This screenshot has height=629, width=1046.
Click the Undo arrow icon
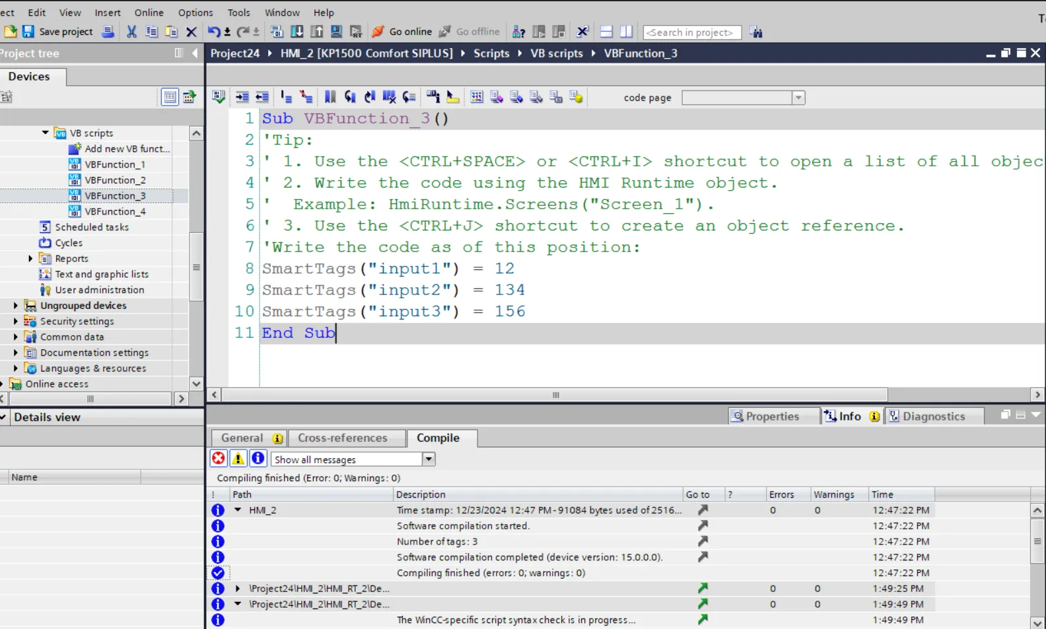[214, 32]
